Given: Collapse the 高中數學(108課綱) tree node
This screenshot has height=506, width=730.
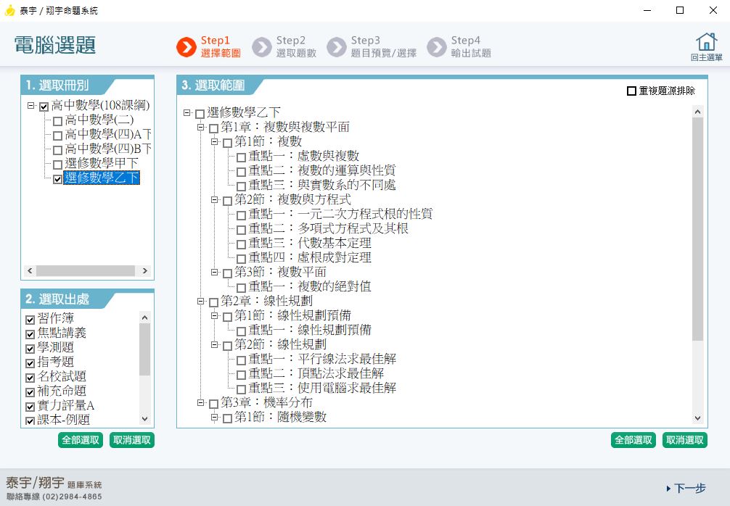Looking at the screenshot, I should point(31,107).
